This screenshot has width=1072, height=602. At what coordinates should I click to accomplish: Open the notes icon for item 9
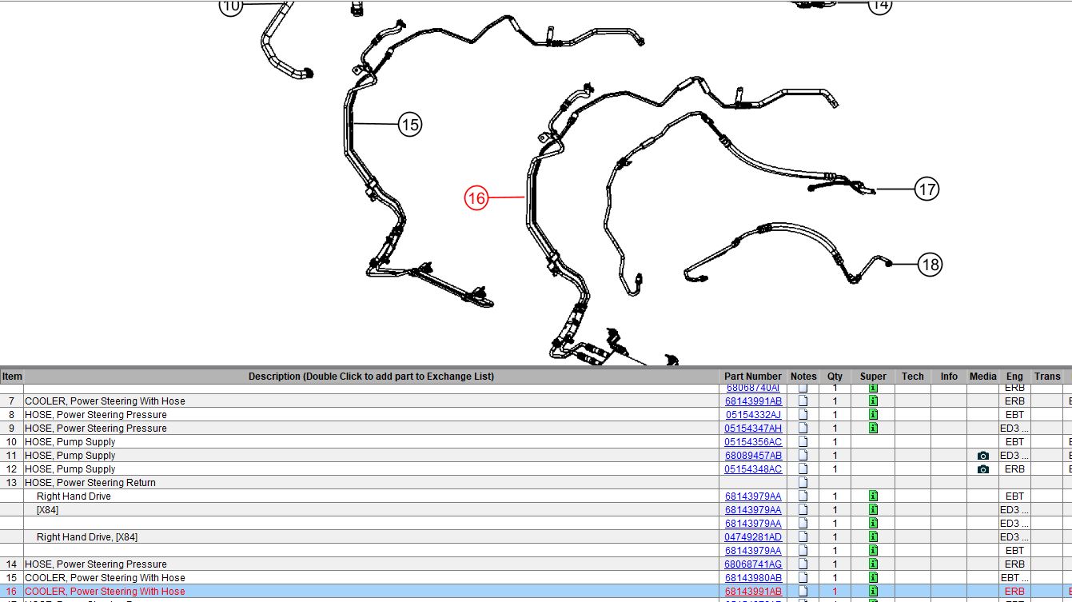(x=803, y=429)
